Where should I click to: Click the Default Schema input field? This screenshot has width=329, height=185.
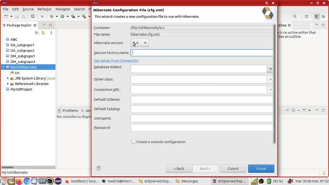pos(202,100)
